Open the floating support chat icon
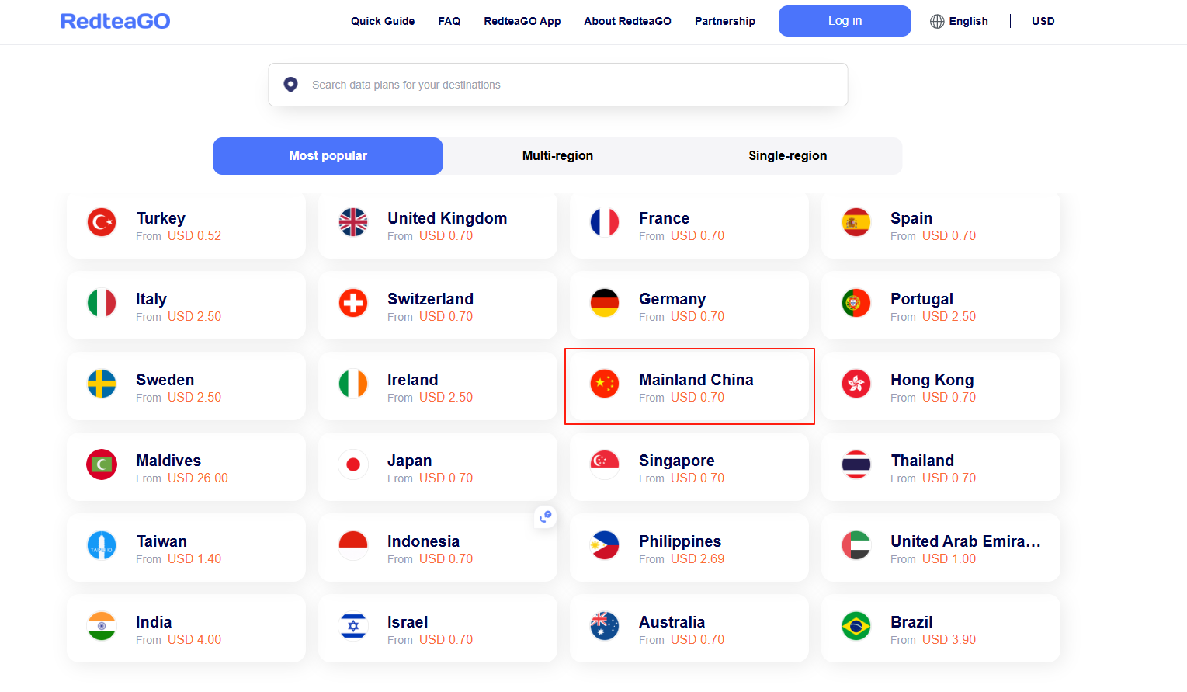Screen dimensions: 1187x692 click(546, 516)
